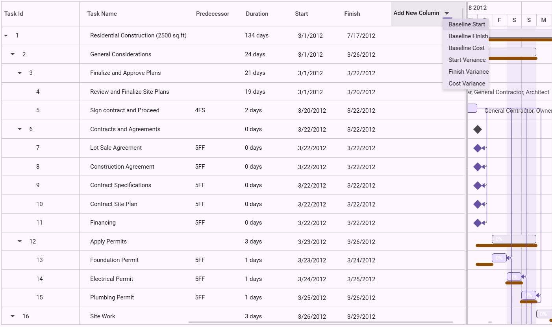Collapse the Site Work task group
This screenshot has width=552, height=327.
pyautogui.click(x=13, y=316)
